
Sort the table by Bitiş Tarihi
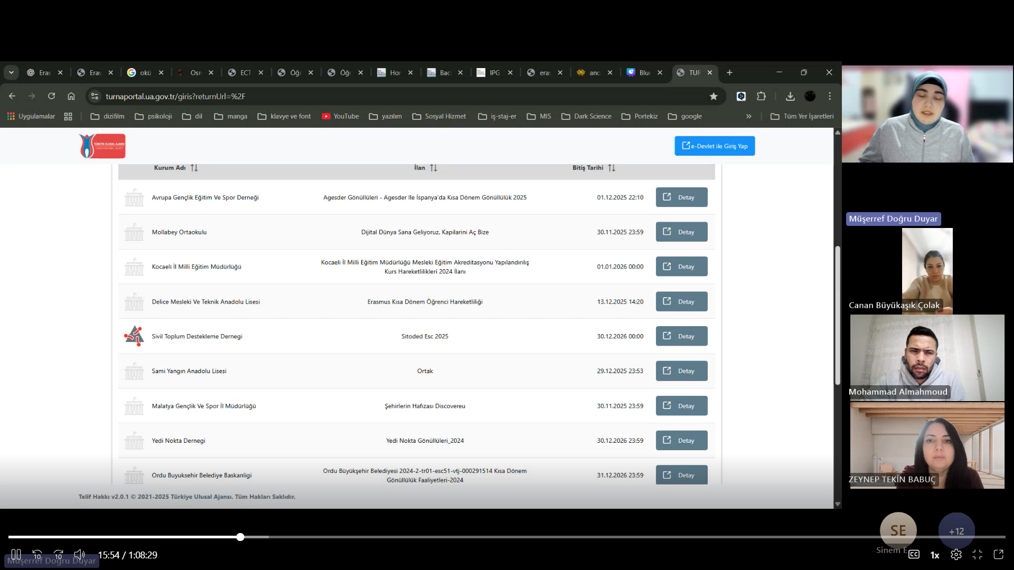pyautogui.click(x=612, y=168)
